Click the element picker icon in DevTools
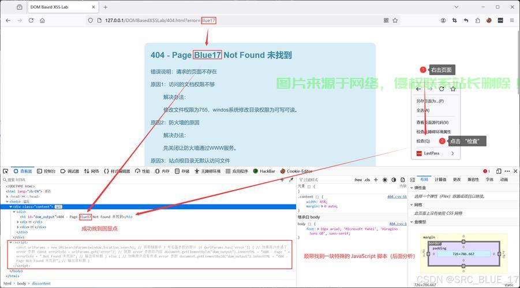Screen dimensions: 520x288 pos(5,171)
